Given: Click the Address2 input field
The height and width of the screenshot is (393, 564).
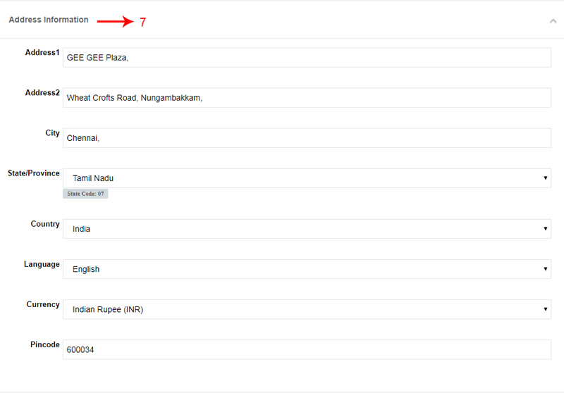Looking at the screenshot, I should (307, 98).
